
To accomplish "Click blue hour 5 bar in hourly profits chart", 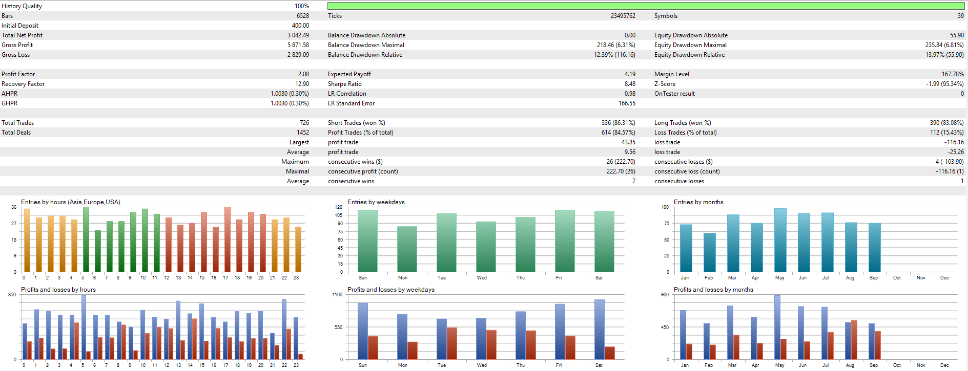I will click(x=84, y=327).
